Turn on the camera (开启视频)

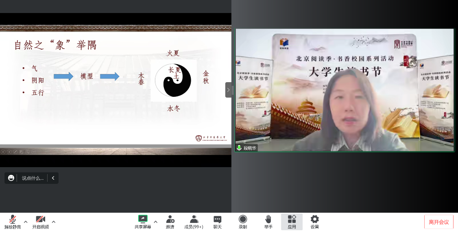click(40, 222)
